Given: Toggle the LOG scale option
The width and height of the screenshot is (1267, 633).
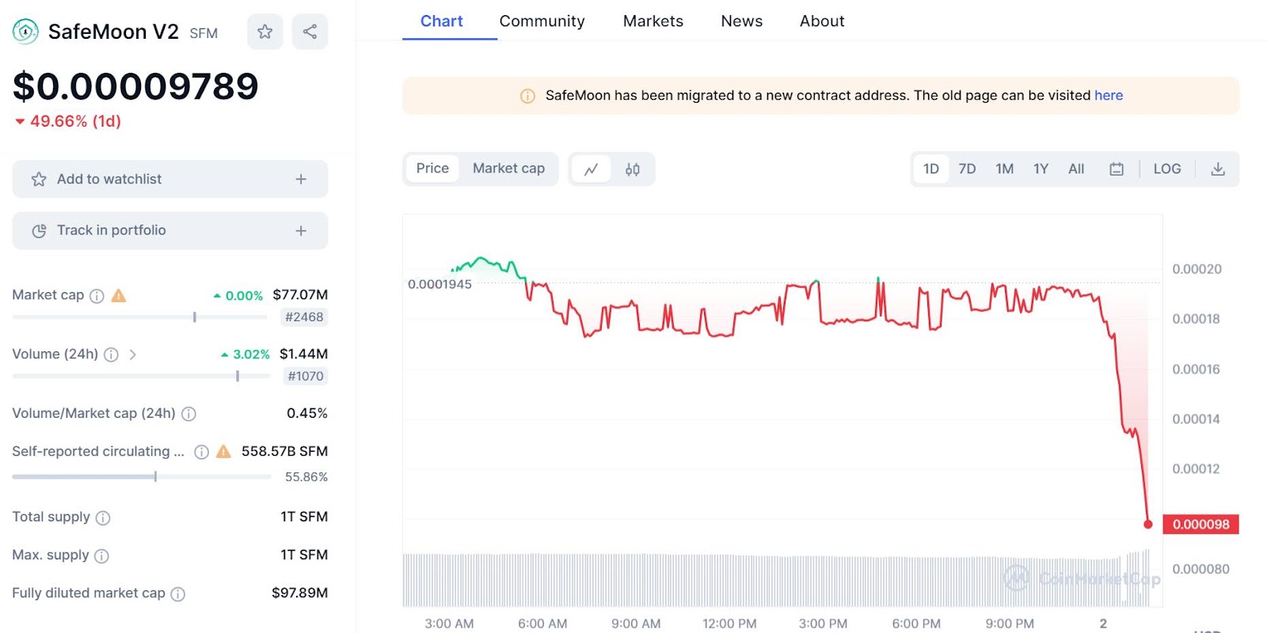Looking at the screenshot, I should coord(1166,169).
